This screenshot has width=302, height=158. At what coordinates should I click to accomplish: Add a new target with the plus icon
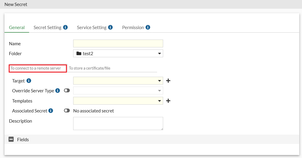click(x=168, y=81)
